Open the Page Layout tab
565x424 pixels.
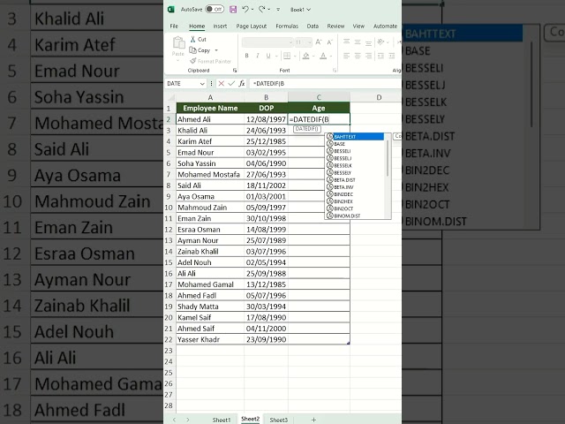[x=251, y=26]
